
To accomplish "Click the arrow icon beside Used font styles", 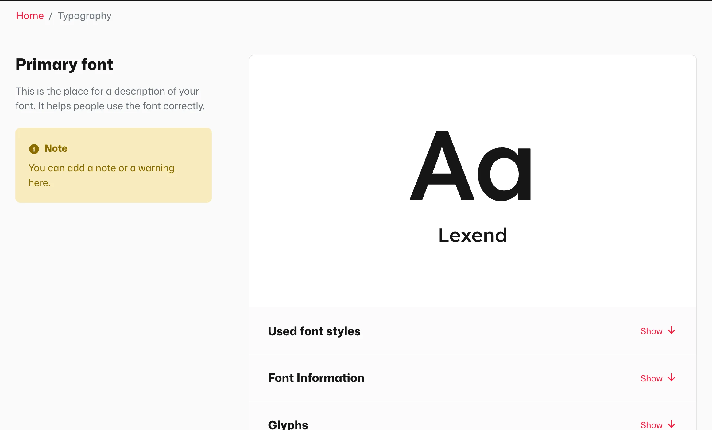I will (671, 330).
